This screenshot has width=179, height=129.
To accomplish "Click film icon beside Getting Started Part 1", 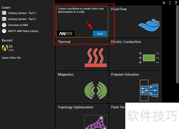I will pyautogui.click(x=4, y=13).
